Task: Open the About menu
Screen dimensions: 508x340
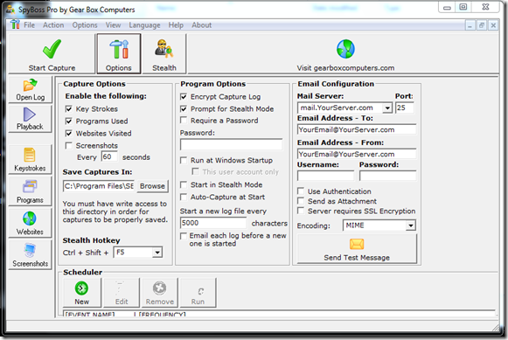Action: point(201,25)
